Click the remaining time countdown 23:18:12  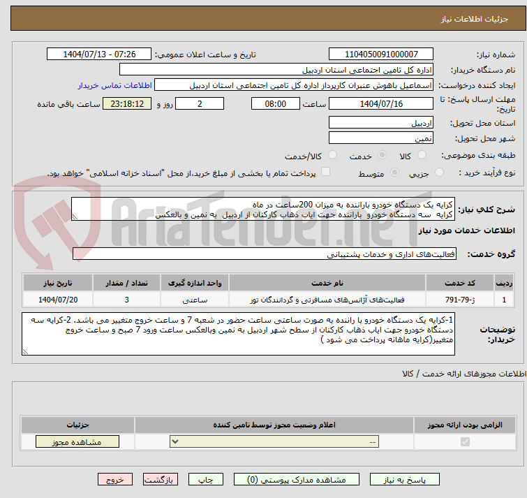coord(127,103)
